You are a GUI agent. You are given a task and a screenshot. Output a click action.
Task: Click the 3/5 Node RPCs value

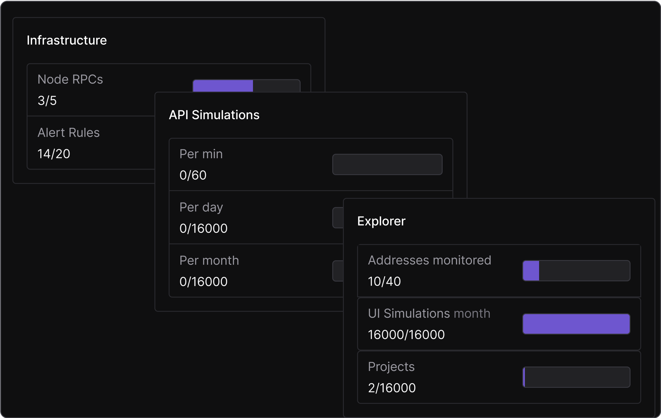click(x=47, y=101)
